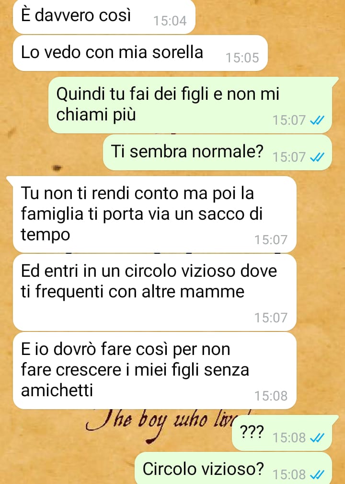Tap the word 'amichetti' in the message
345x484 pixels.
point(57,390)
